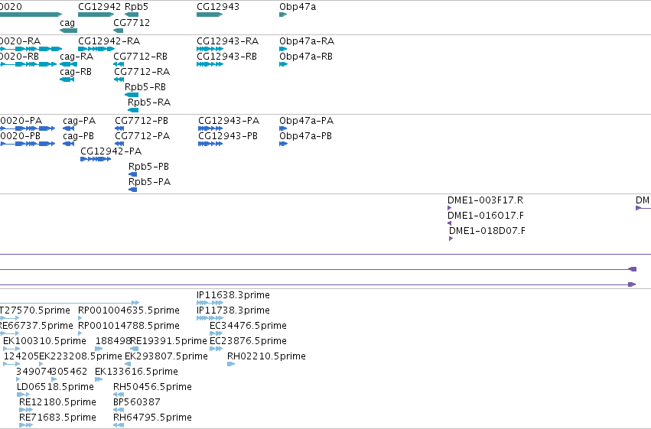Screen dimensions: 651x429
Task: Click EST EK293807.5prime
Action: [x=167, y=356]
